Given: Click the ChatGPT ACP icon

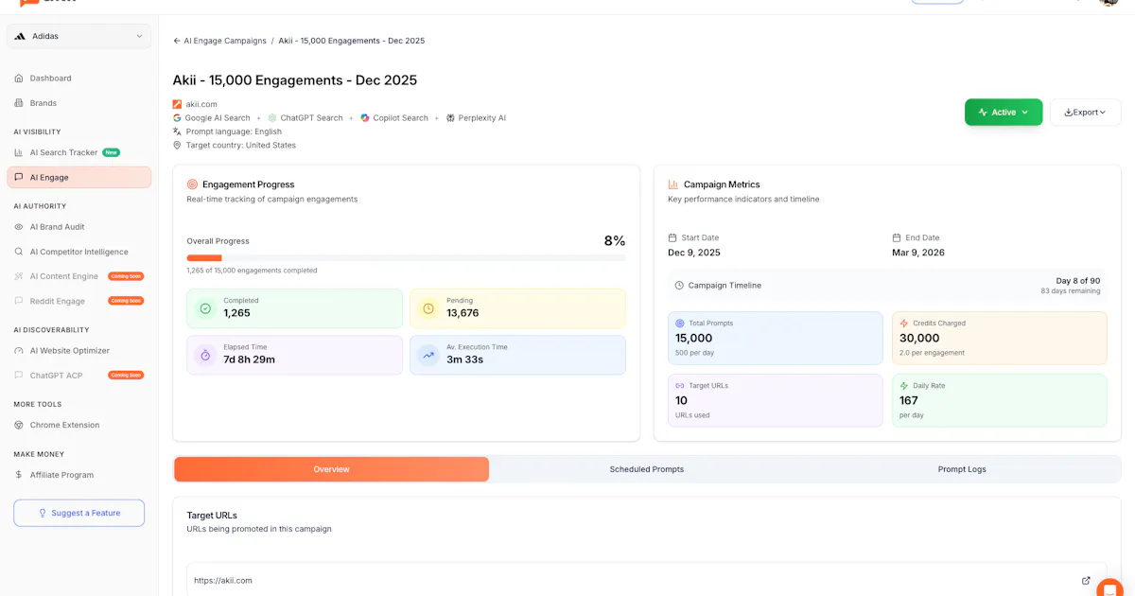Looking at the screenshot, I should tap(19, 376).
